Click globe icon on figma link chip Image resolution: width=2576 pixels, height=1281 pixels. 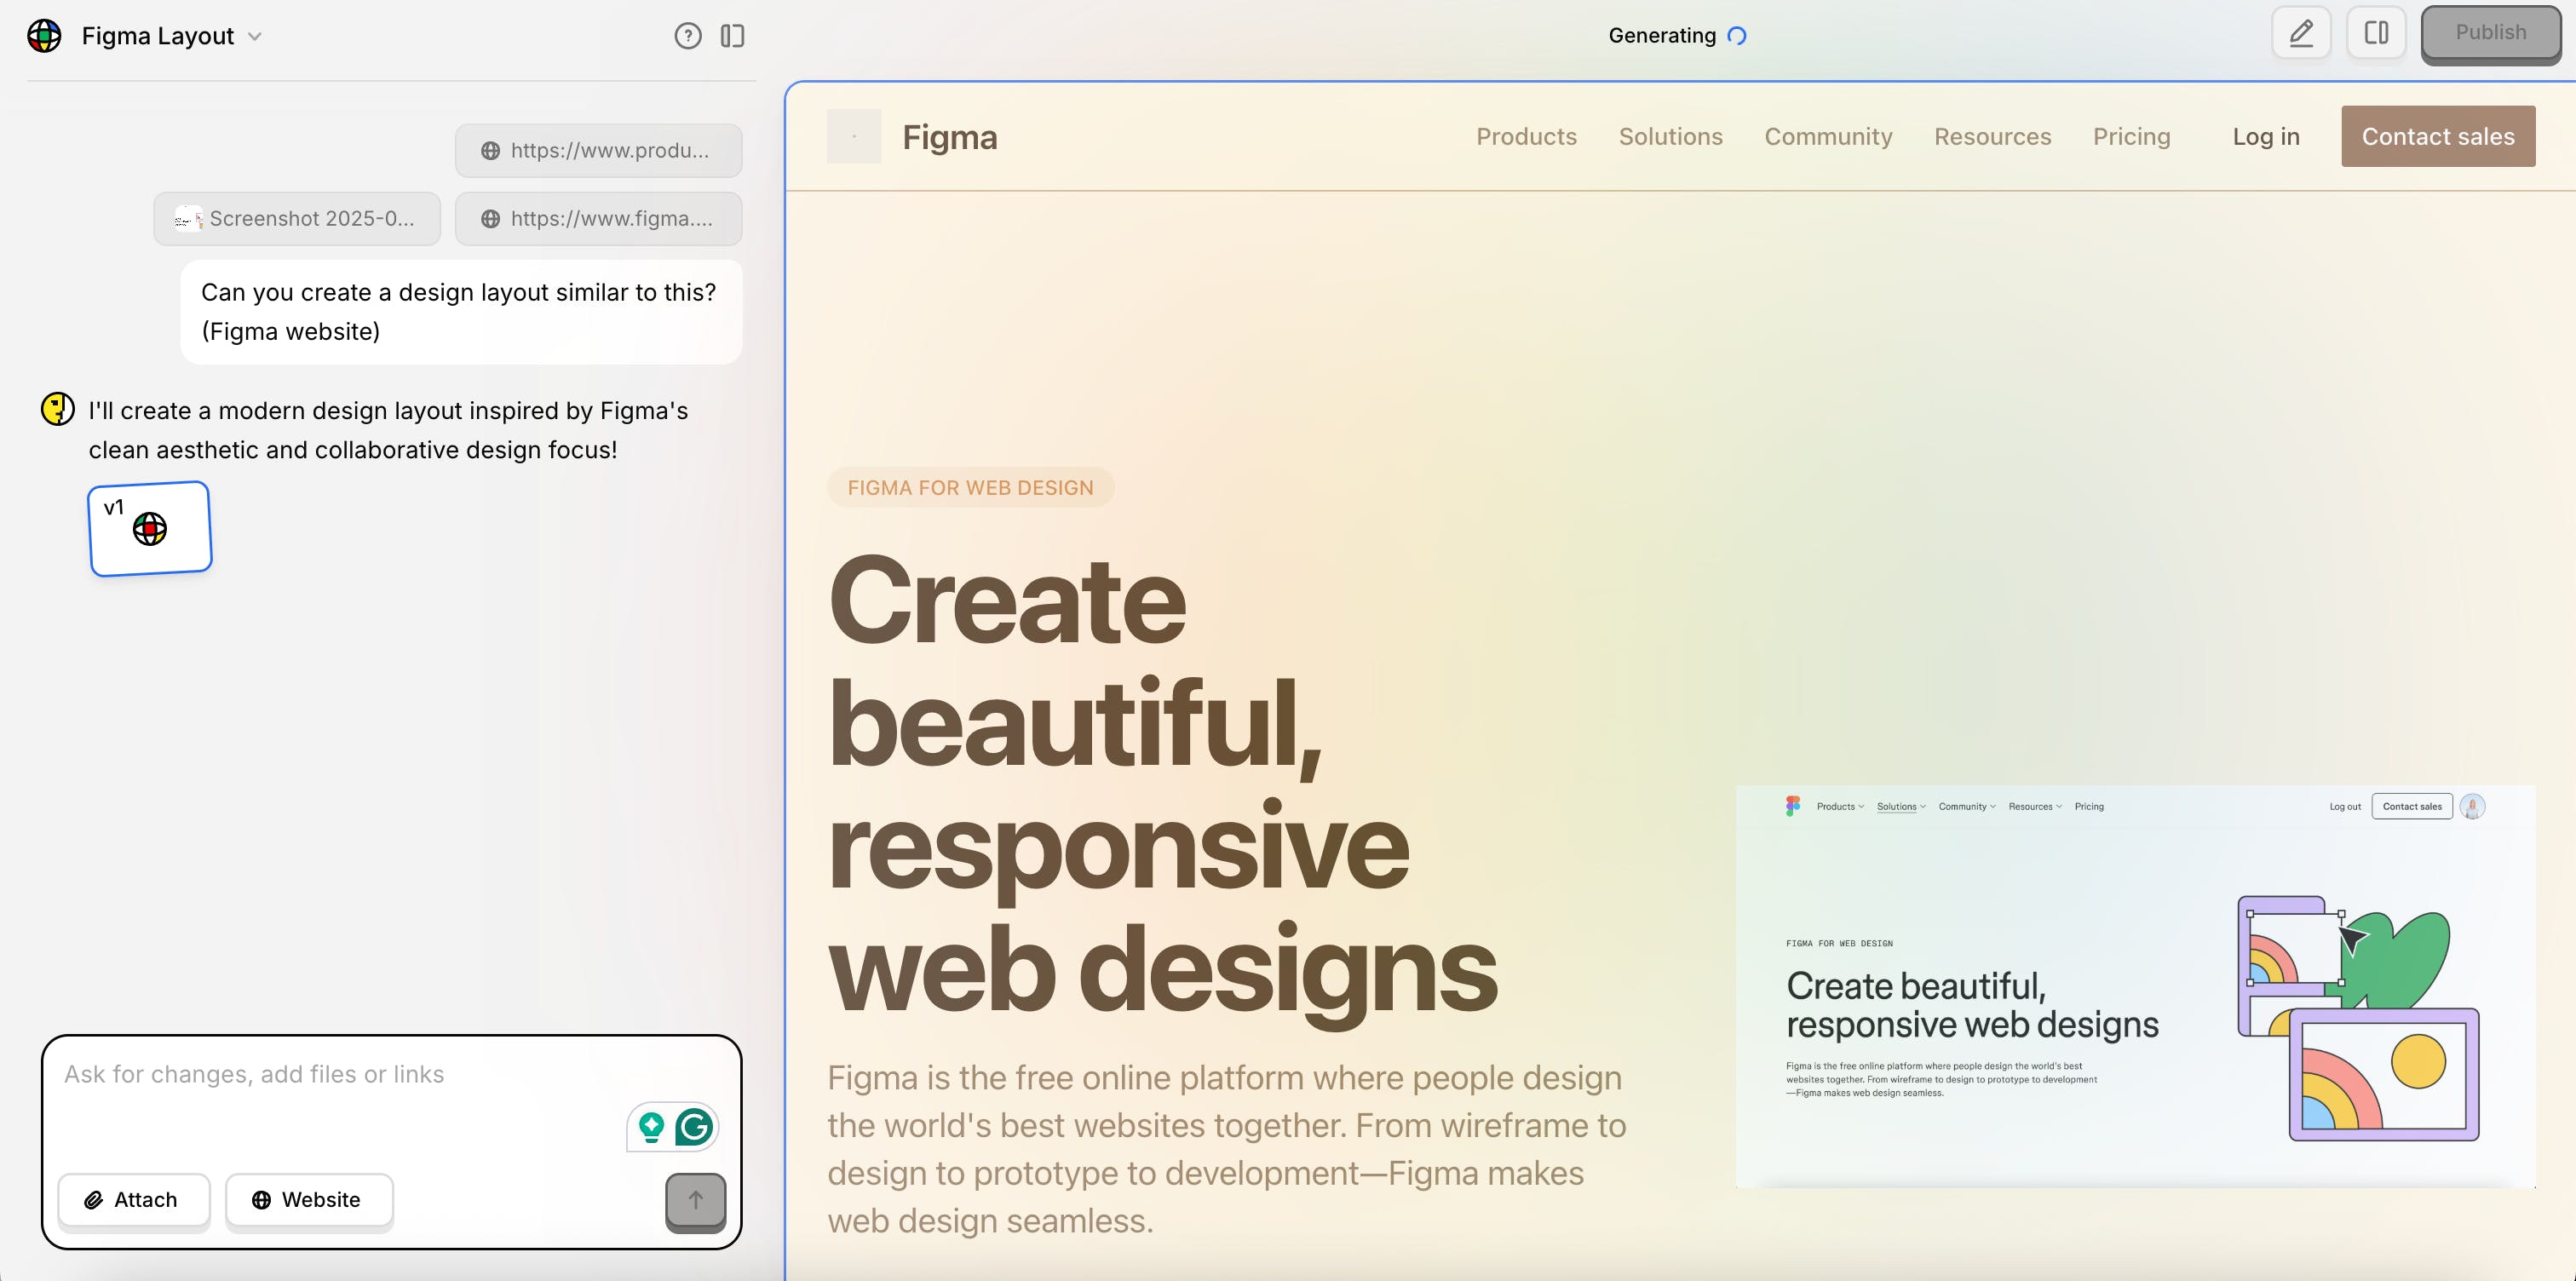pos(490,218)
